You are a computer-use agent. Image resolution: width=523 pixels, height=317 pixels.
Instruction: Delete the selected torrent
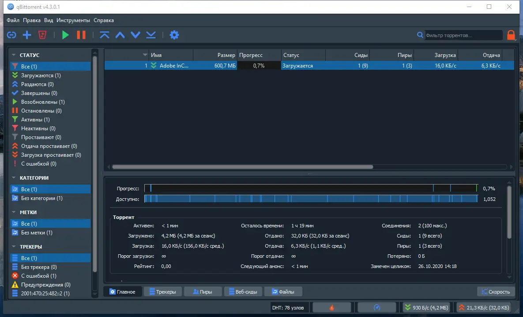tap(42, 35)
